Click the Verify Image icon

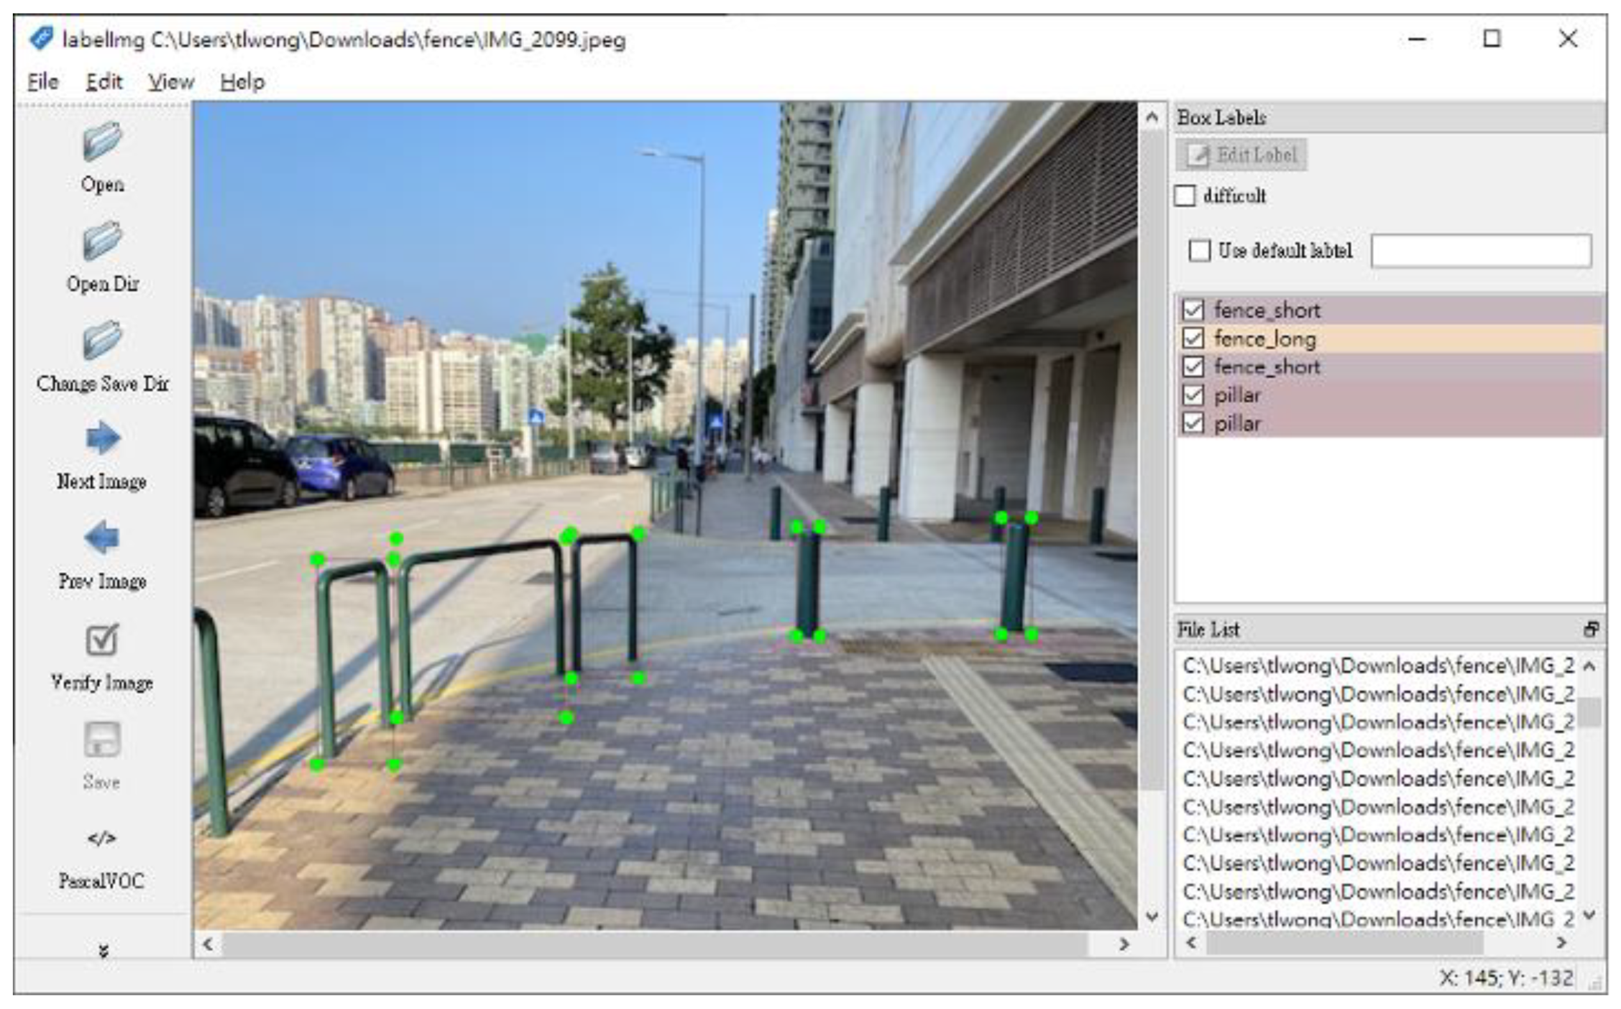[x=102, y=639]
